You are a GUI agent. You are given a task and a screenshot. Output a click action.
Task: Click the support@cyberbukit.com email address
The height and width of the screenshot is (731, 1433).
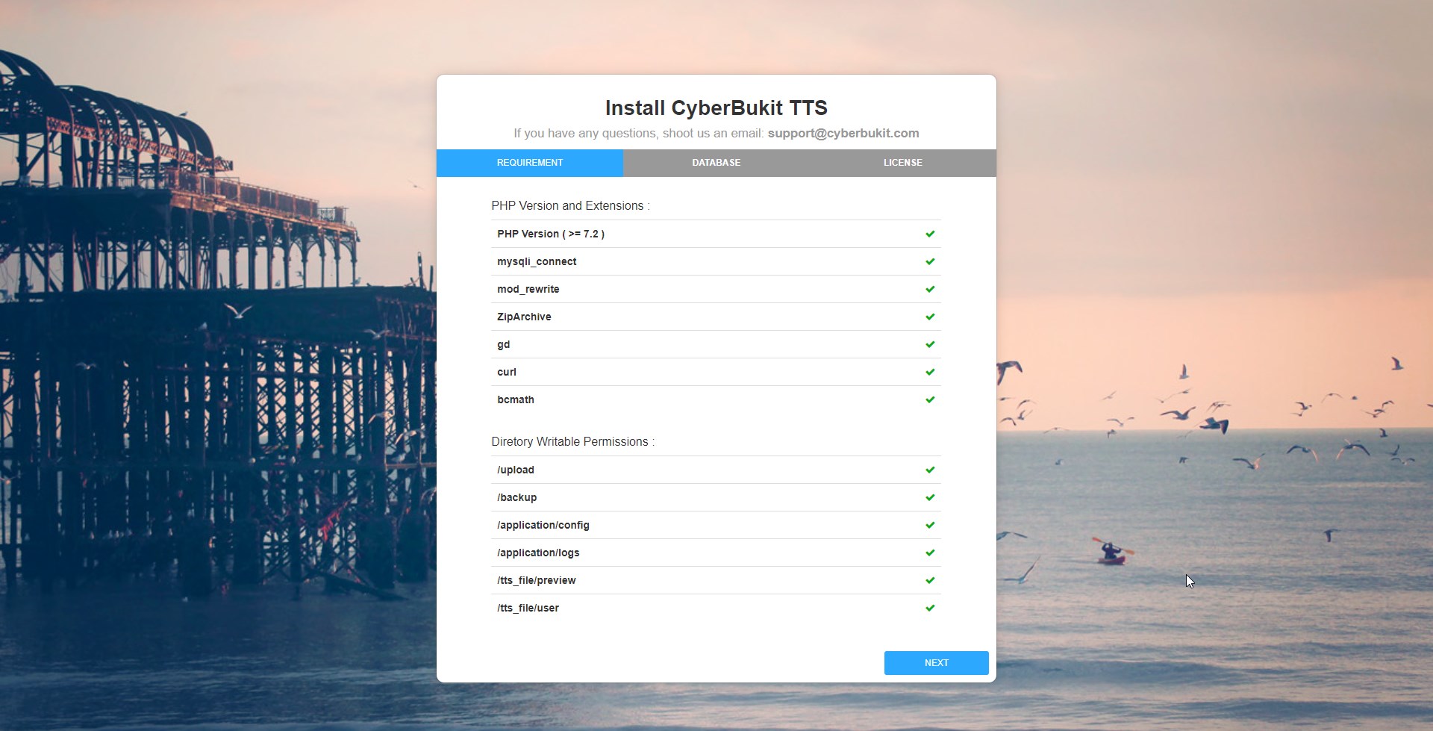[843, 133]
